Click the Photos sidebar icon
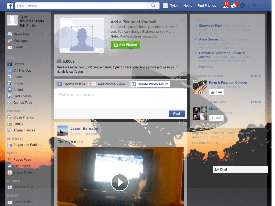Viewport: 275px width, 206px height. point(10,83)
